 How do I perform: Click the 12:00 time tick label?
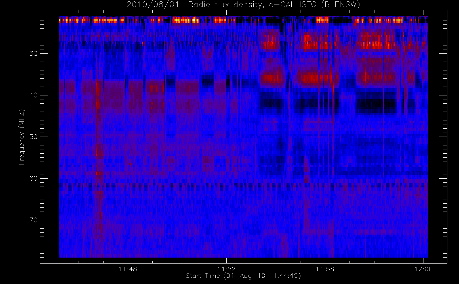point(424,269)
